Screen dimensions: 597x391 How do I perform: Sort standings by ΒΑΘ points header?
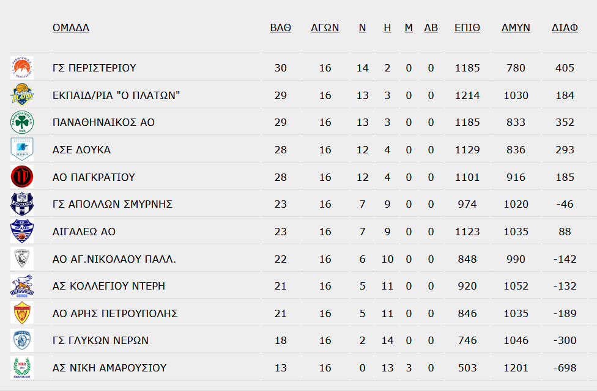coord(281,27)
